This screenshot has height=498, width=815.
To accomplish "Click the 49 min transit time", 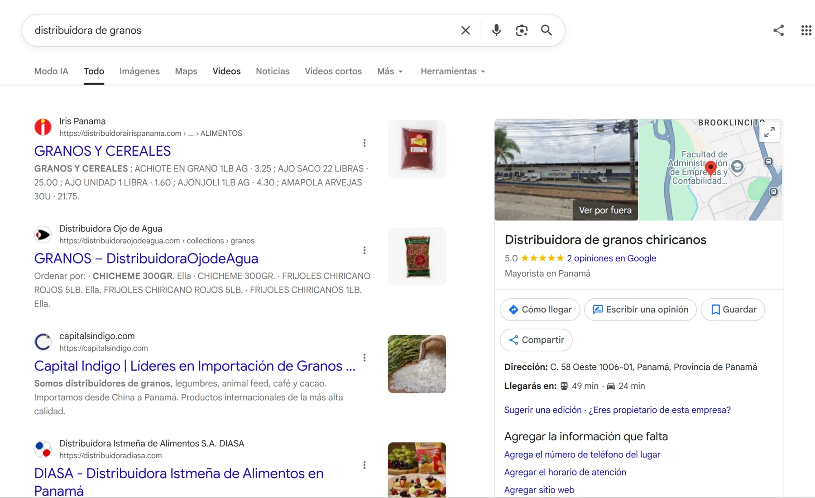I will coord(585,386).
